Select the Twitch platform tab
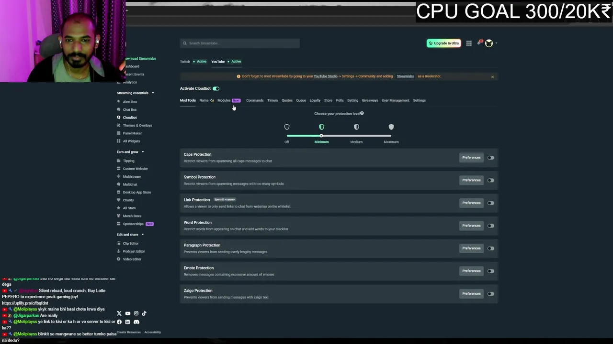Image resolution: width=613 pixels, height=344 pixels. click(185, 62)
